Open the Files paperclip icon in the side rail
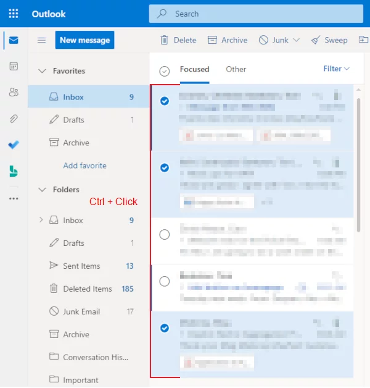 point(14,119)
